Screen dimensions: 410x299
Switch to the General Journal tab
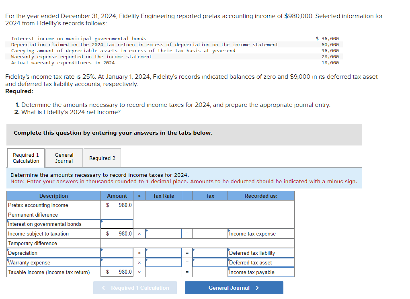click(x=64, y=158)
